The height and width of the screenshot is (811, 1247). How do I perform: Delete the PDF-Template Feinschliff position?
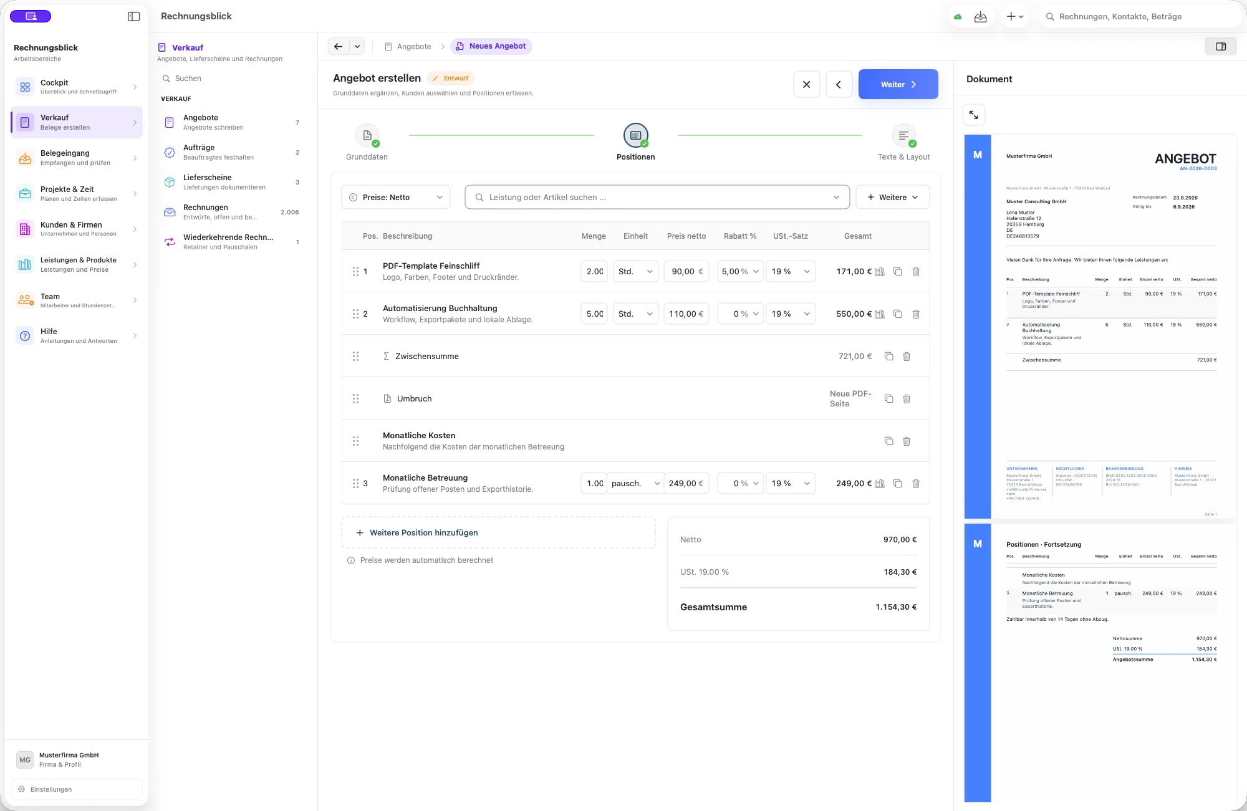(x=916, y=272)
